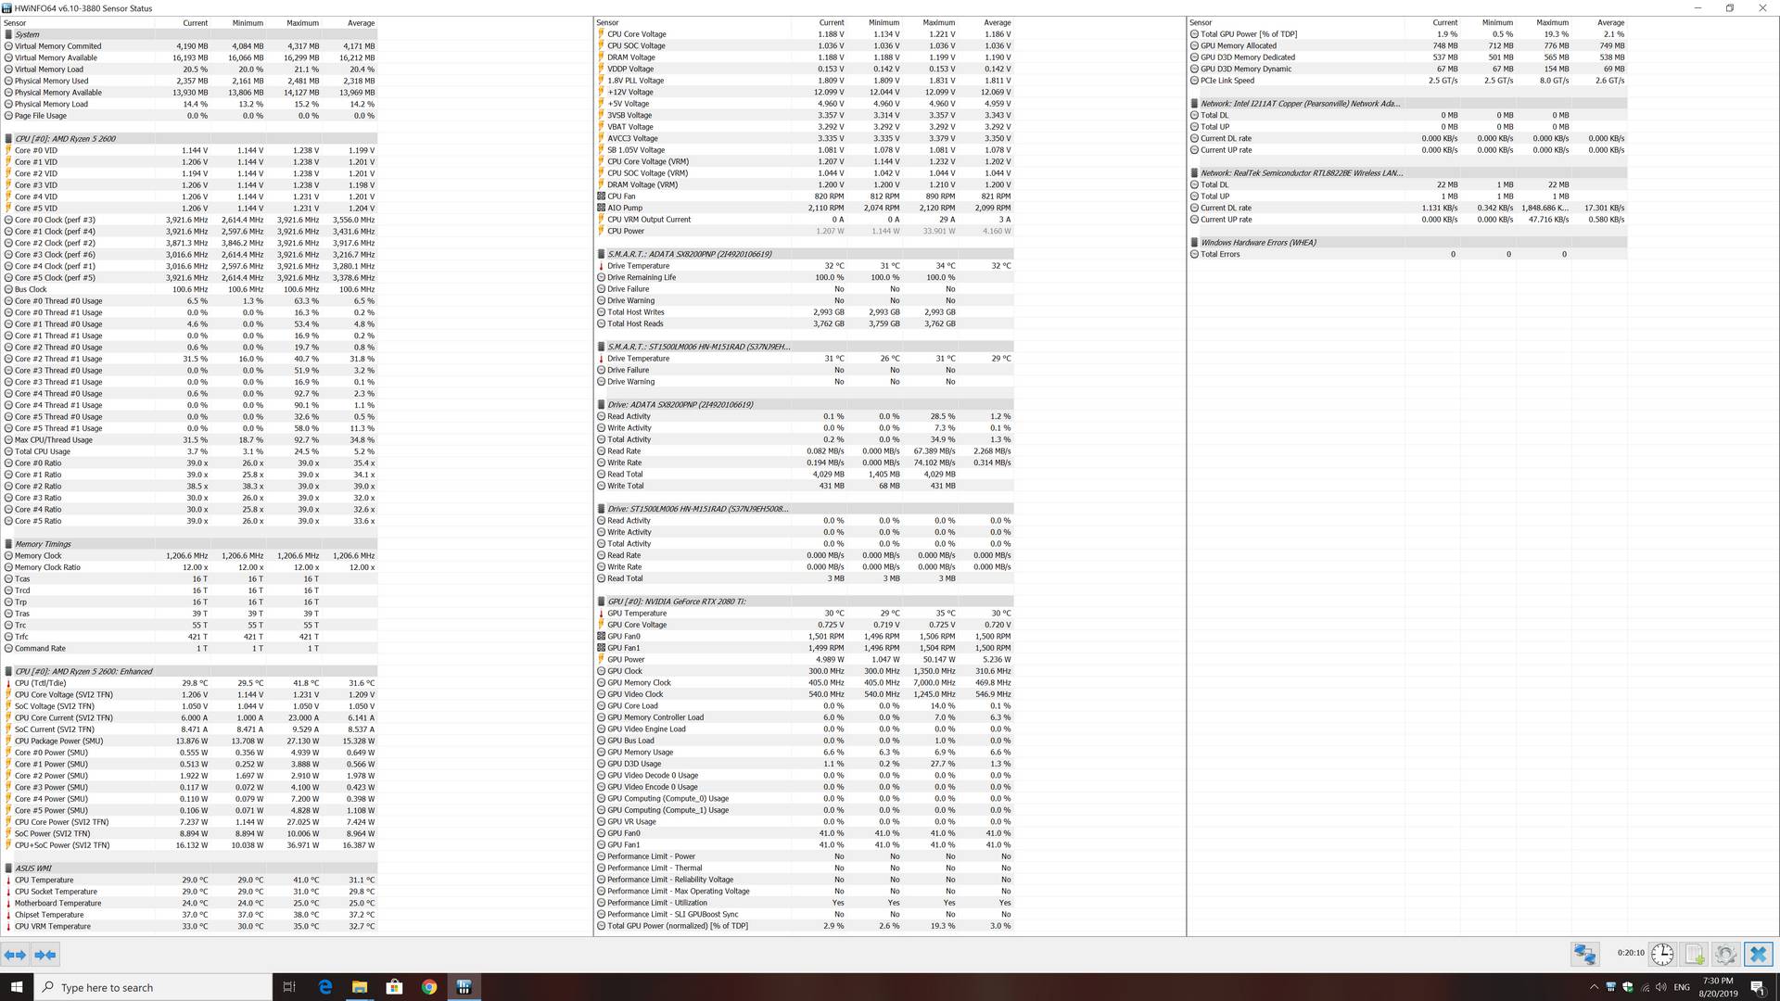The width and height of the screenshot is (1780, 1001).
Task: Select CPU VRM Temperature row
Action: point(190,926)
